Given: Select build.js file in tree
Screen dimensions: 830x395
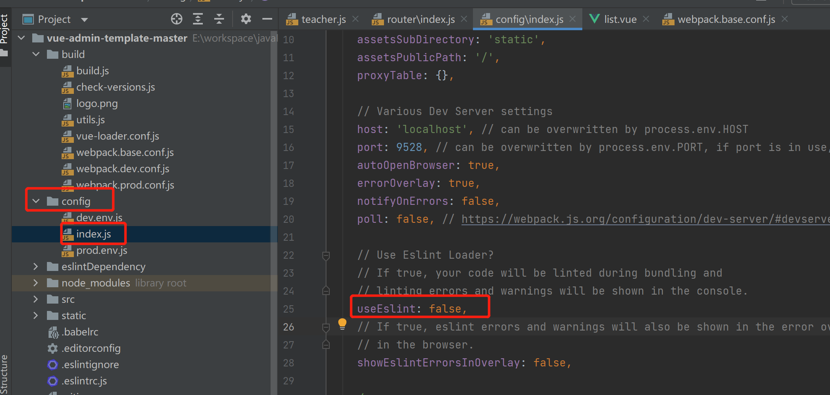Looking at the screenshot, I should point(92,71).
